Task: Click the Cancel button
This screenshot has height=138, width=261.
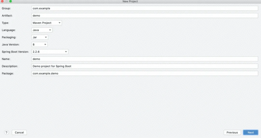Action: click(x=19, y=132)
